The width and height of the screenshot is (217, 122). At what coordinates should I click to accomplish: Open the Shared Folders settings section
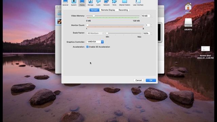pos(124,3)
